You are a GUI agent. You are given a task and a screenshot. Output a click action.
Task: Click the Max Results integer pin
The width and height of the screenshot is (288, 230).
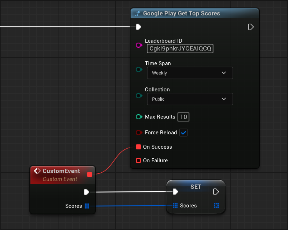click(x=139, y=117)
